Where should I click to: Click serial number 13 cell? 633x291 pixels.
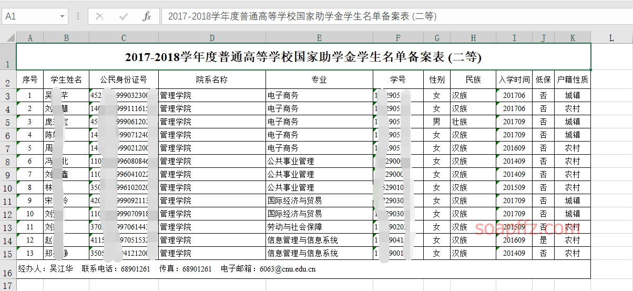pyautogui.click(x=30, y=254)
